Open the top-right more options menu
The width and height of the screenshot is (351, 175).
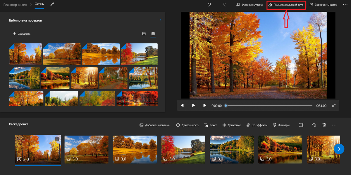345,5
